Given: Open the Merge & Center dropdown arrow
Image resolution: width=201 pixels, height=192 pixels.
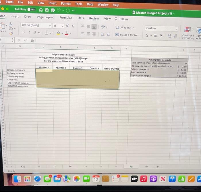Looking at the screenshot, I should [x=139, y=35].
